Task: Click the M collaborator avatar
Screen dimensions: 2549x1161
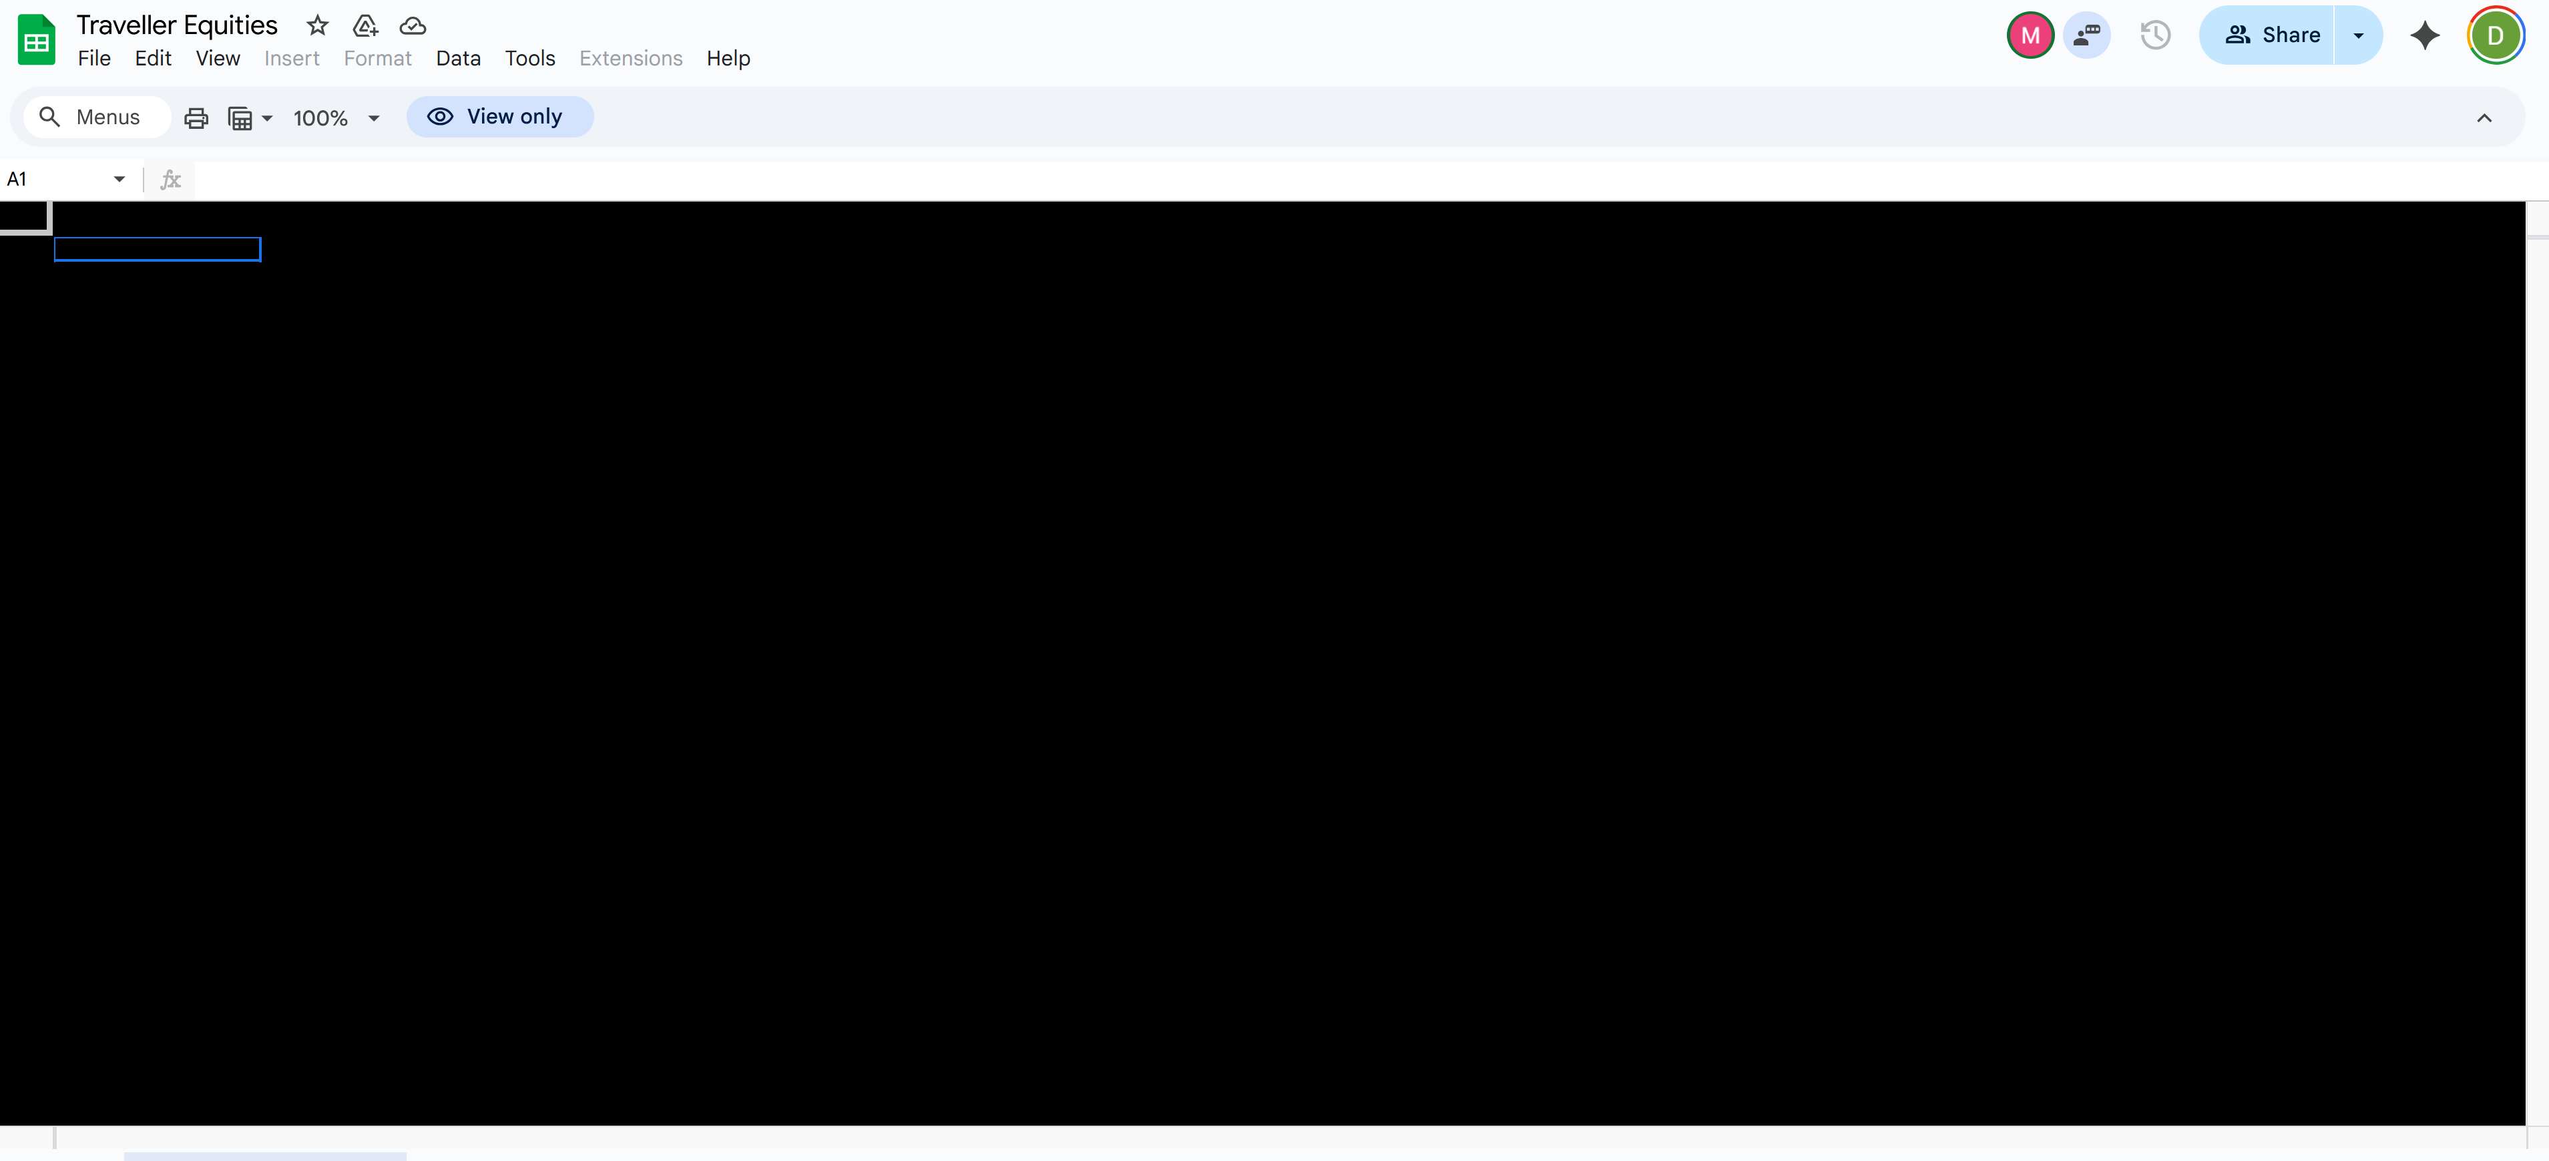Action: [x=2030, y=35]
